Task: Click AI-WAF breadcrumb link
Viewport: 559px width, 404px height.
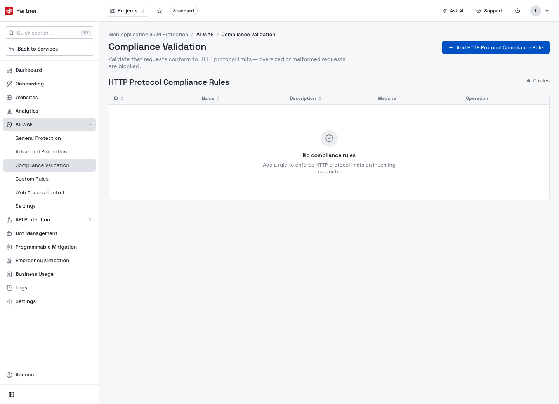Action: click(205, 35)
